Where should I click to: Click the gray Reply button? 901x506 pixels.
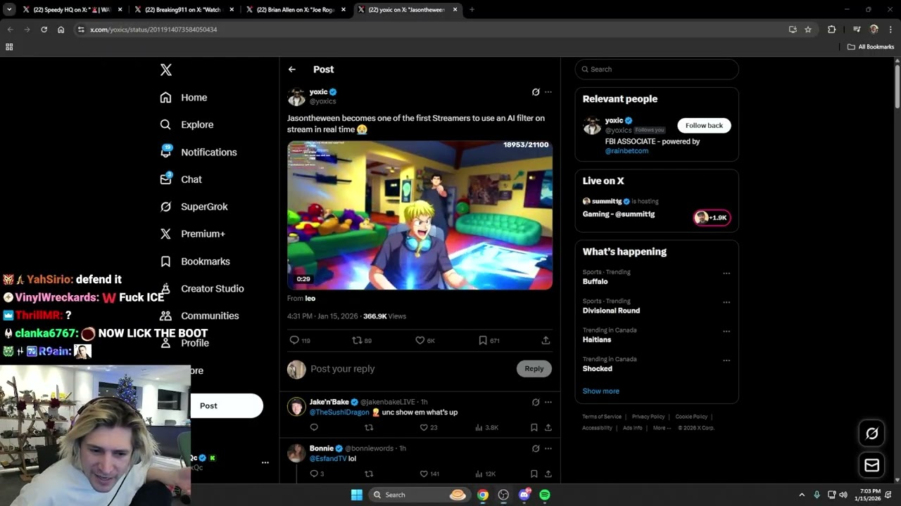[x=534, y=369]
